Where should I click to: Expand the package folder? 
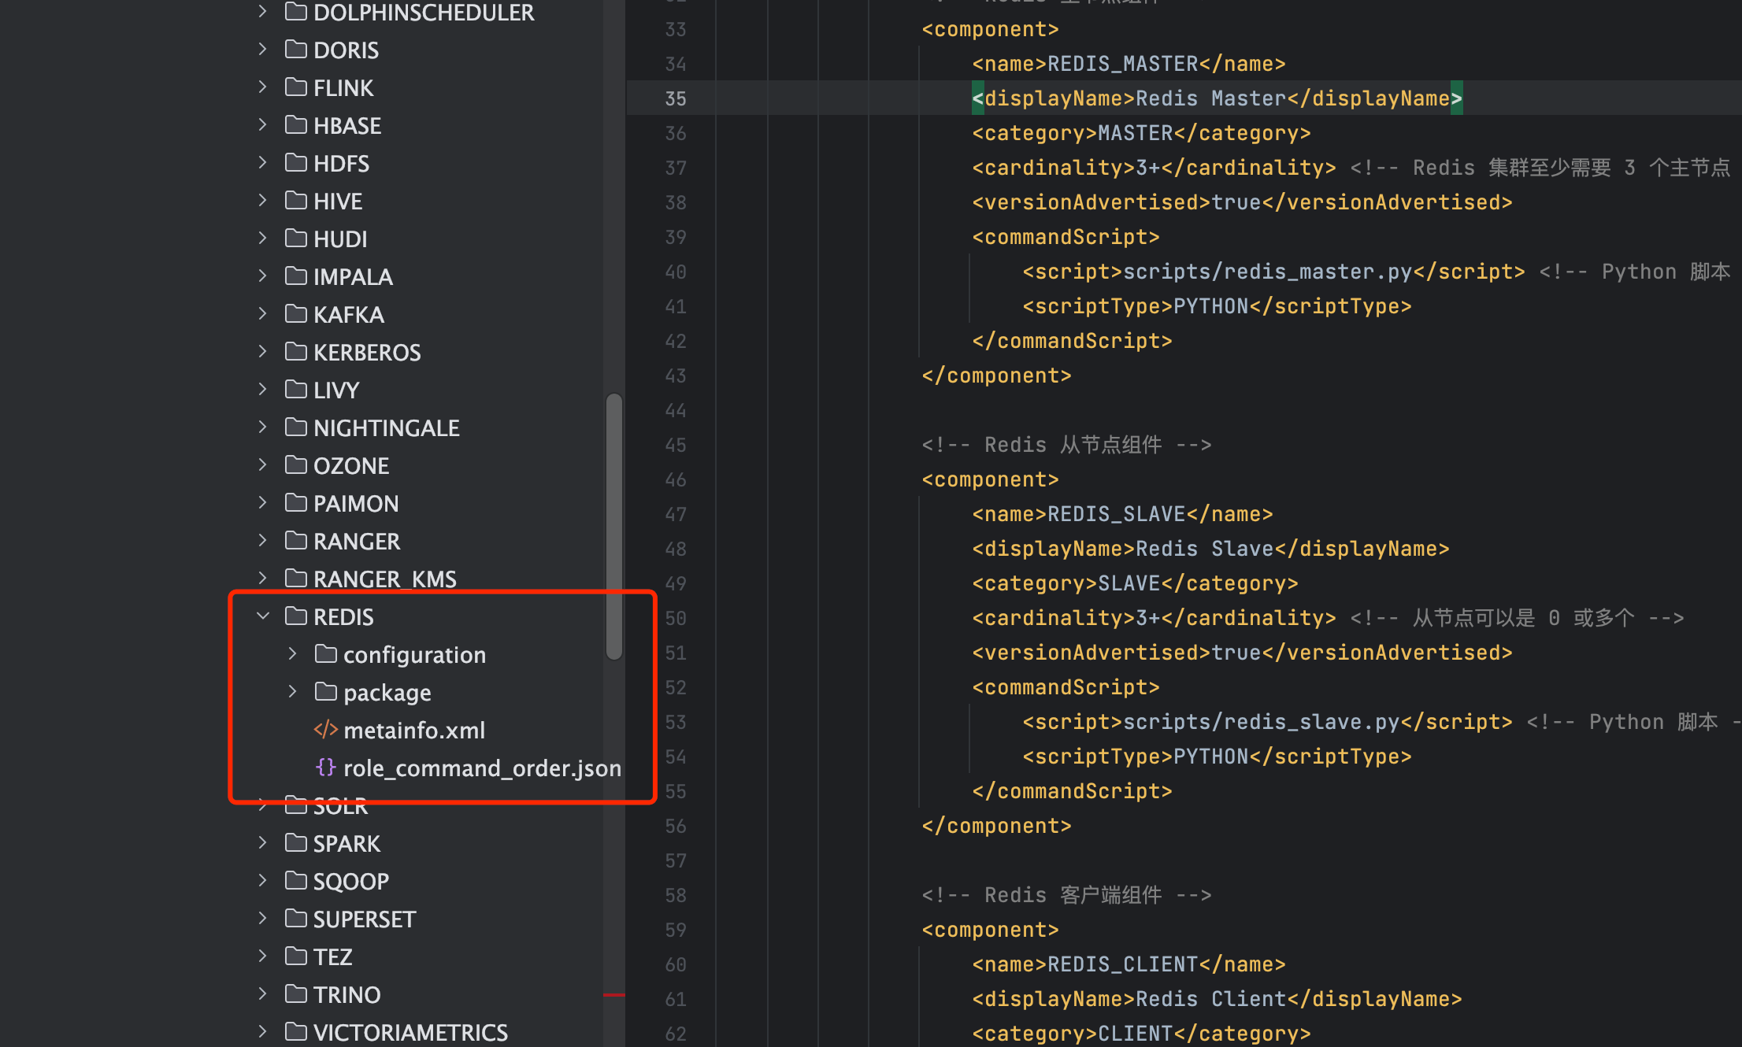[292, 692]
